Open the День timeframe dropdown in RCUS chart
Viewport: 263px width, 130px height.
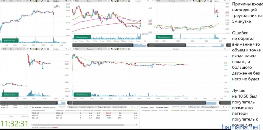(x=92, y=1)
